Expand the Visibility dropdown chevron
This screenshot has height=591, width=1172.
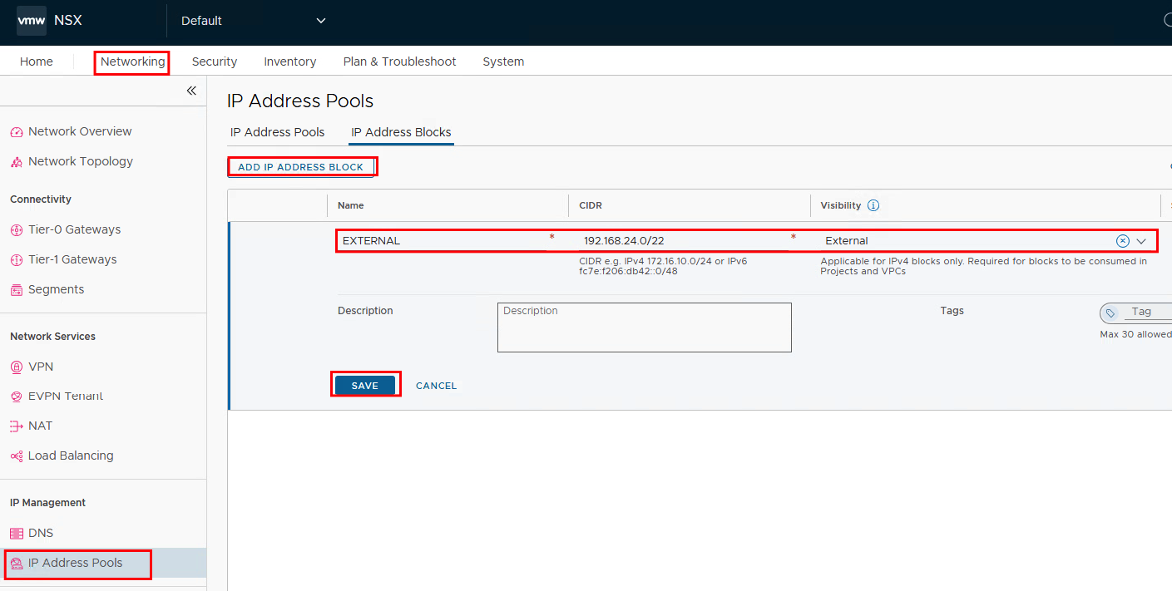(1141, 241)
